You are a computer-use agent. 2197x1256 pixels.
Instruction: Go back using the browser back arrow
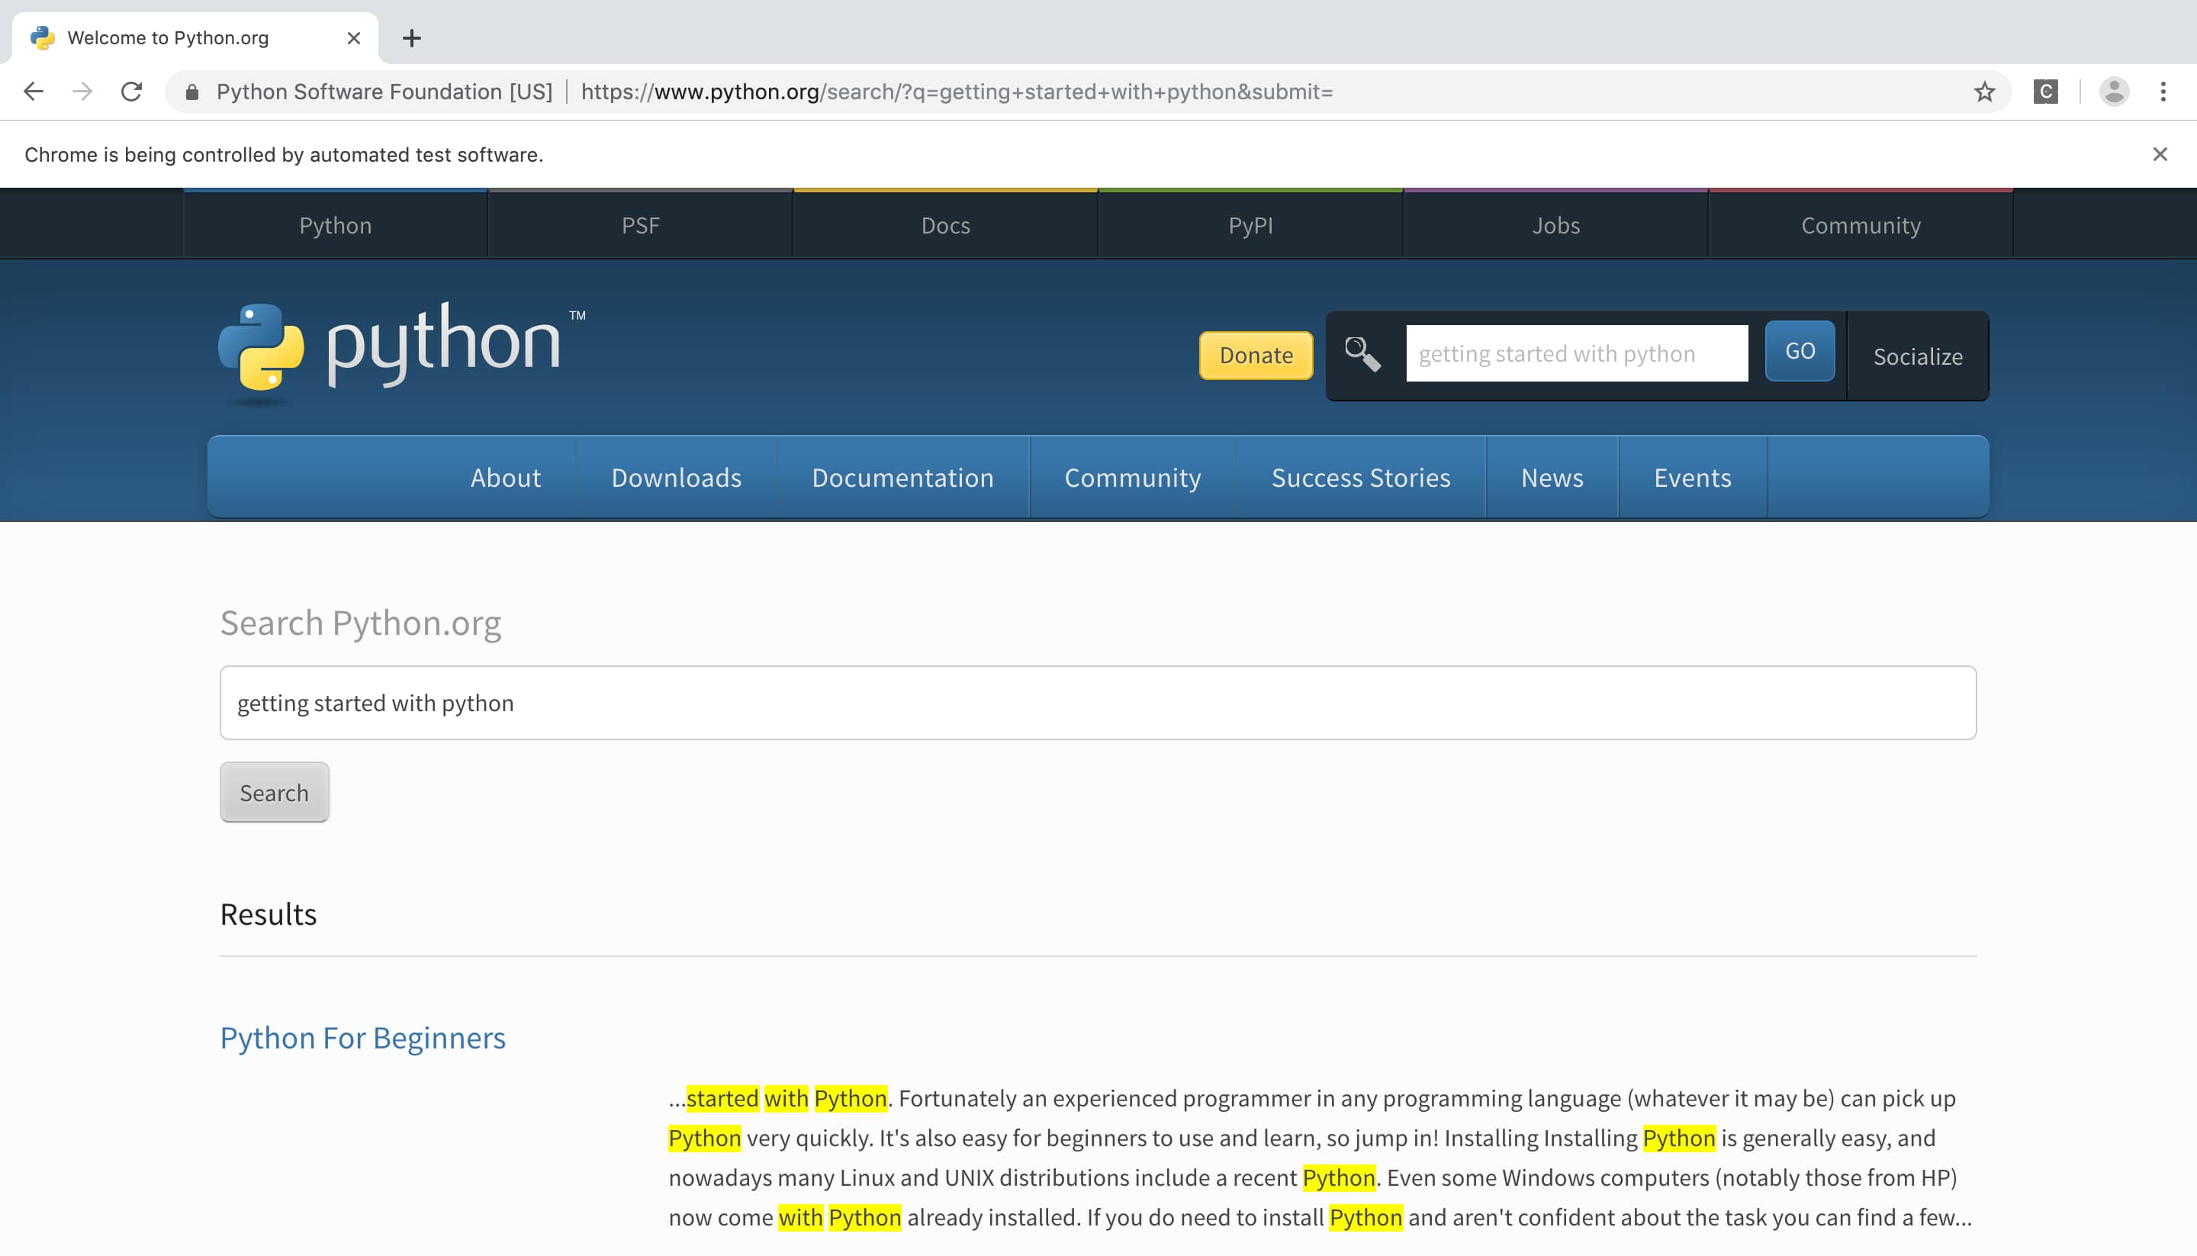point(33,92)
